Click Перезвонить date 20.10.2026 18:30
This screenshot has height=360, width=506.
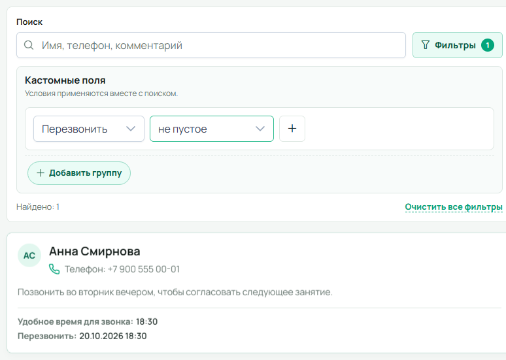pos(113,336)
